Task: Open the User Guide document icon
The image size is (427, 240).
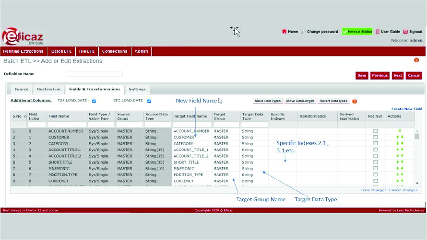Action: click(378, 32)
